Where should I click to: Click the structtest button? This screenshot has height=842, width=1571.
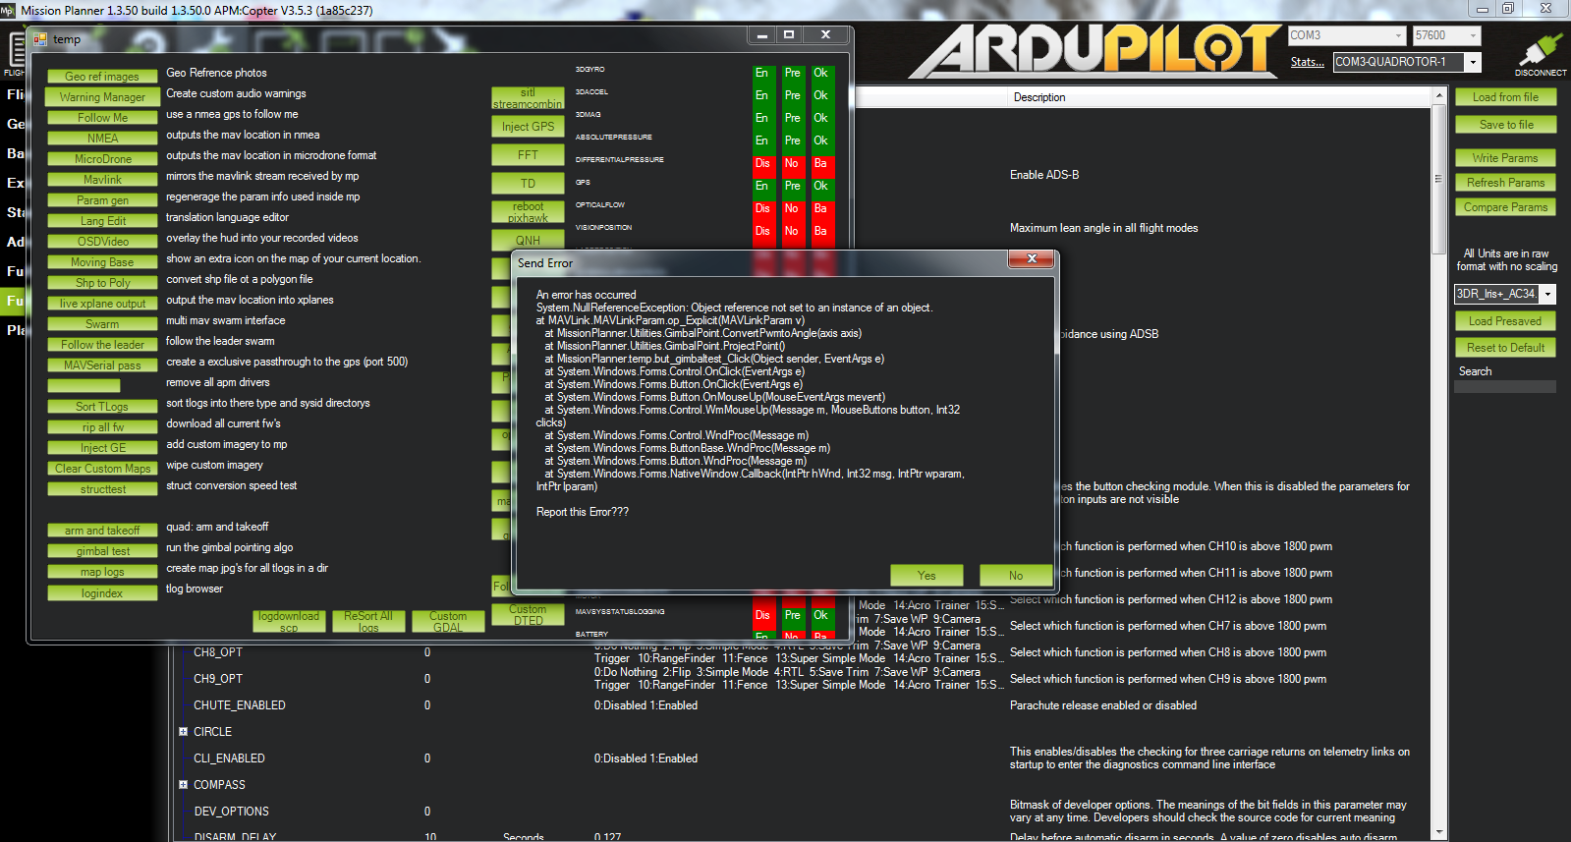pos(102,489)
